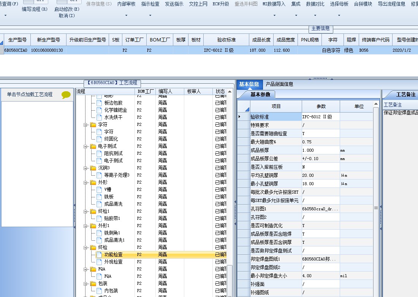
Task: Collapse the 字符 tree node
Action: [x=86, y=125]
